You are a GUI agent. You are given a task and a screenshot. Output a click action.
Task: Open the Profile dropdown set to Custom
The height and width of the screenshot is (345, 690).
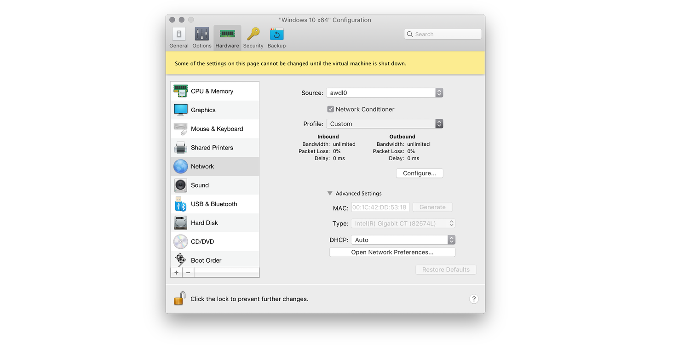[384, 124]
